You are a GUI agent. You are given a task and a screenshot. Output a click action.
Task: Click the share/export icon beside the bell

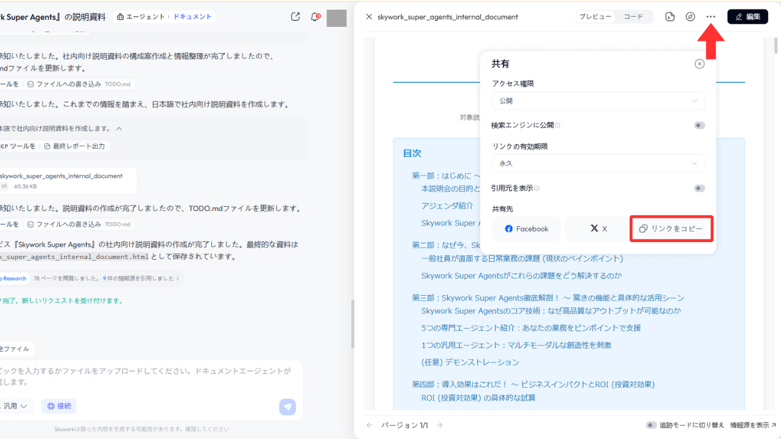click(295, 17)
